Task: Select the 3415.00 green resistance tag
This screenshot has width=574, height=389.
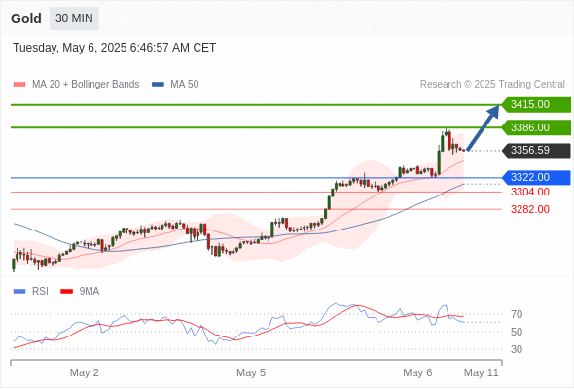Action: click(x=536, y=105)
